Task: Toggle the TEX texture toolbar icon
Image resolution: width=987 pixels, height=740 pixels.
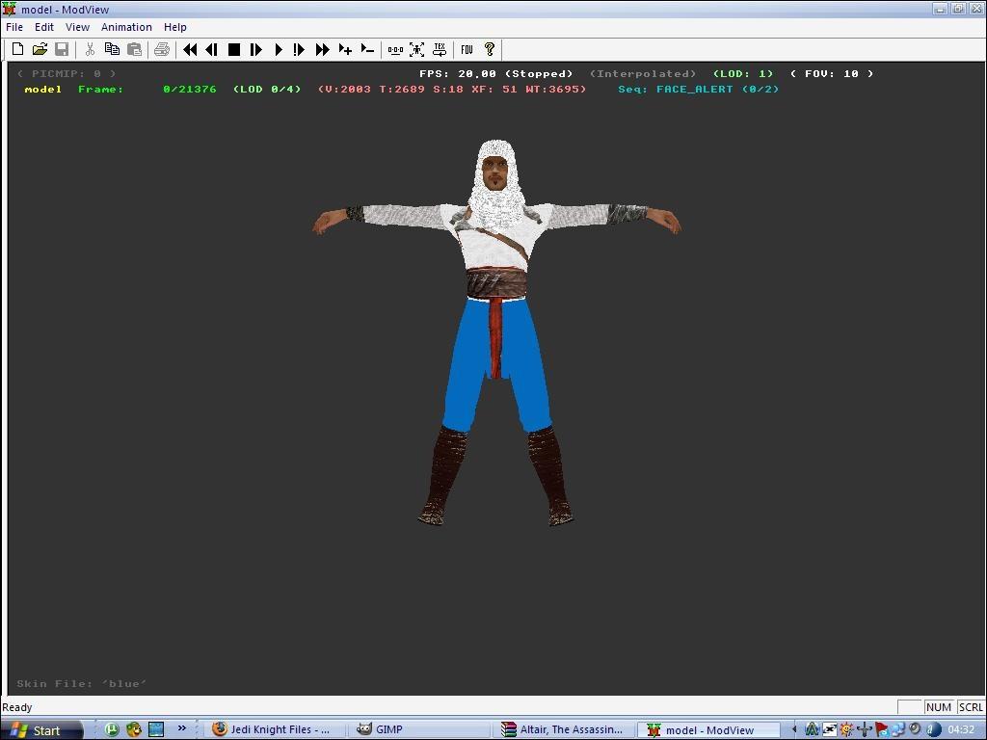Action: (x=440, y=49)
